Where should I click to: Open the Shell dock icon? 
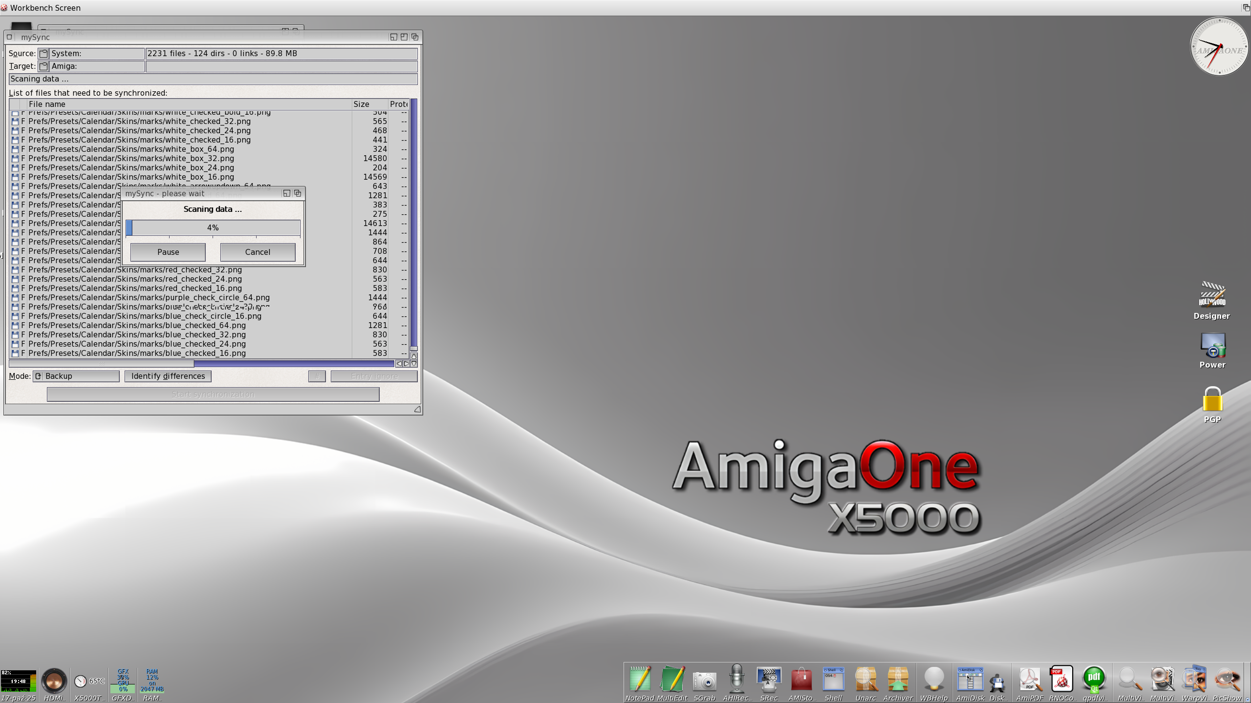click(833, 680)
